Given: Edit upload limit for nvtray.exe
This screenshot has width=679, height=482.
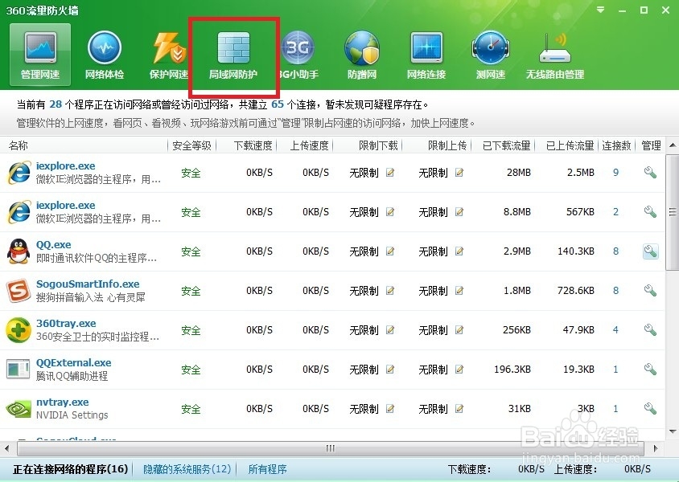Looking at the screenshot, I should click(459, 409).
